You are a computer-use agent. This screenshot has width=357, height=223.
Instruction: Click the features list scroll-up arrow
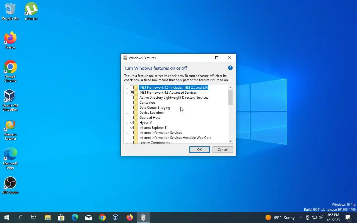[x=230, y=88]
